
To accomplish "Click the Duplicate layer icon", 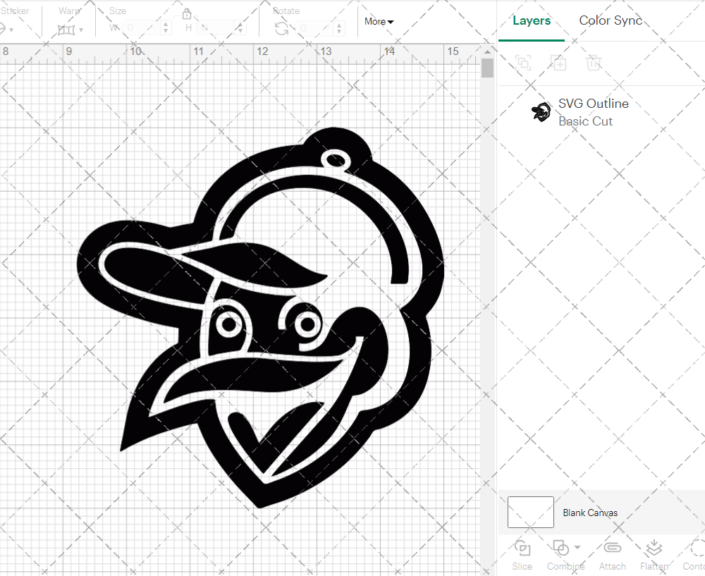I will [x=558, y=63].
